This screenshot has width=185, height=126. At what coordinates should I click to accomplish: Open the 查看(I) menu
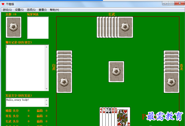tap(43, 10)
